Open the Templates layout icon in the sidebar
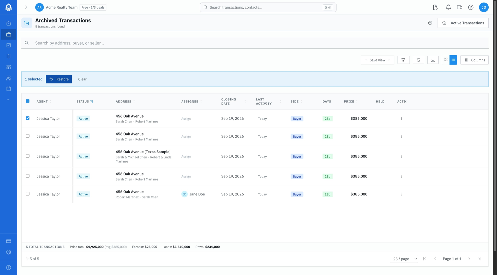This screenshot has width=497, height=275. (9, 67)
